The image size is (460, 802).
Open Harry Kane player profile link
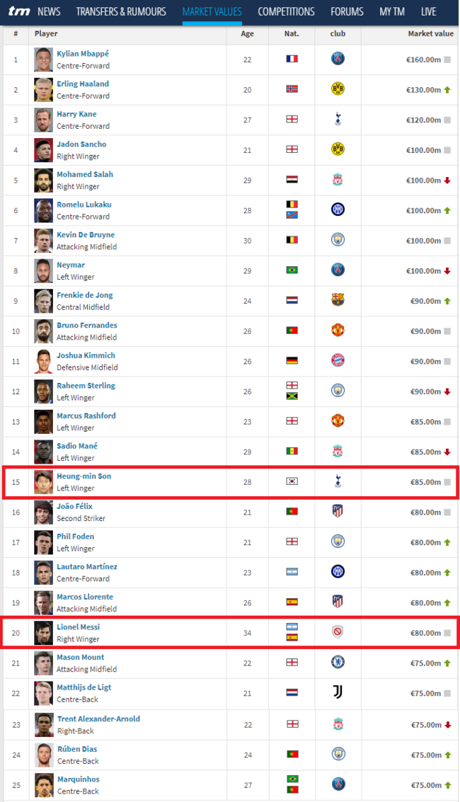tap(76, 114)
